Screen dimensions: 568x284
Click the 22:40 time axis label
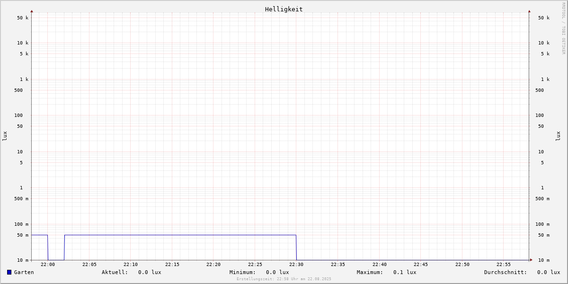point(380,265)
